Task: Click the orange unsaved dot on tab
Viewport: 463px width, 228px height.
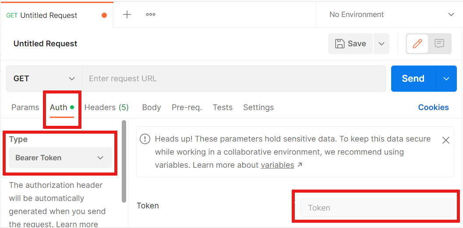Action: 104,15
